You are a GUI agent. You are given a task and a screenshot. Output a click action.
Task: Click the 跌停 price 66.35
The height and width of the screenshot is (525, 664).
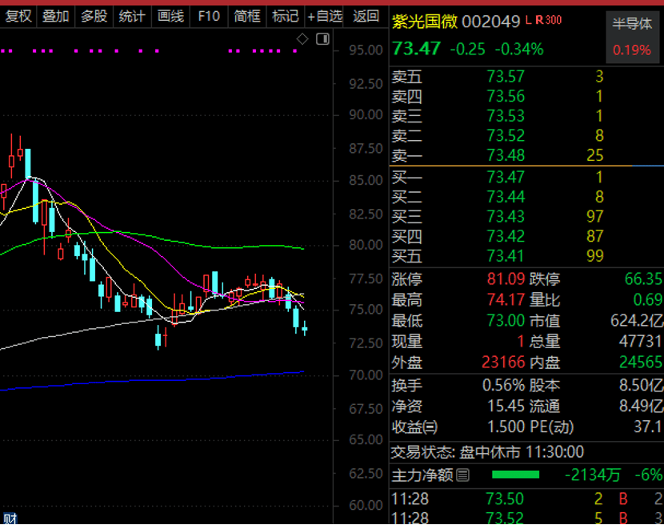(x=644, y=279)
